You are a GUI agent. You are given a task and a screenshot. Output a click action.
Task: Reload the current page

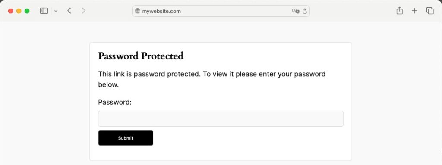pos(305,11)
